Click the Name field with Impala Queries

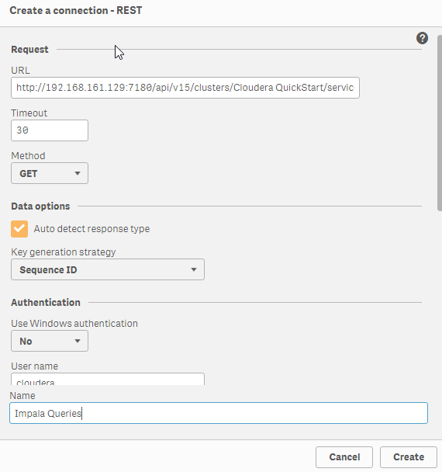coord(219,413)
